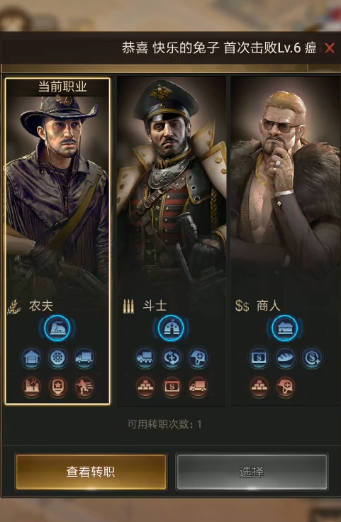Viewport: 341px width, 522px height.
Task: Tap the glowing shop building skill under 商人
Action: (x=285, y=328)
